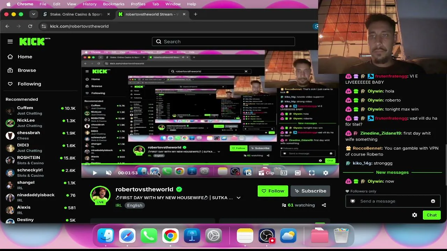Open DIDI3 recommended channel
Screen dimensions: 447x251
tap(41, 148)
